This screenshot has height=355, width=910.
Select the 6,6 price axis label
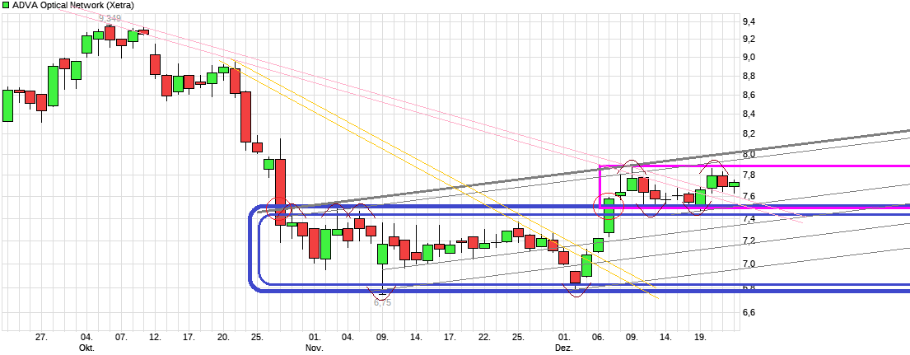click(749, 313)
